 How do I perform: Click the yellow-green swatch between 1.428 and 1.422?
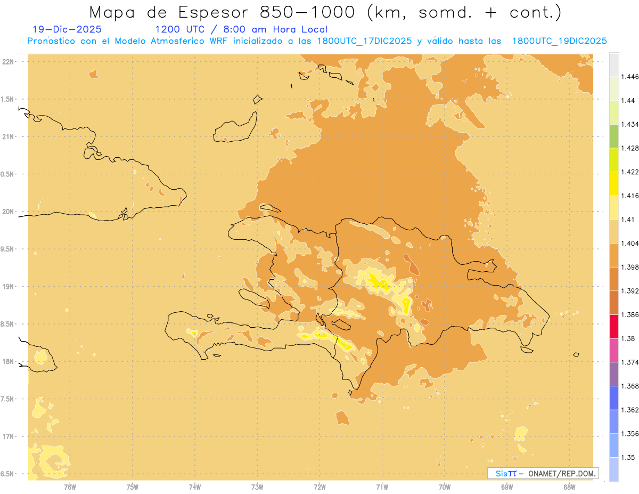point(614,160)
